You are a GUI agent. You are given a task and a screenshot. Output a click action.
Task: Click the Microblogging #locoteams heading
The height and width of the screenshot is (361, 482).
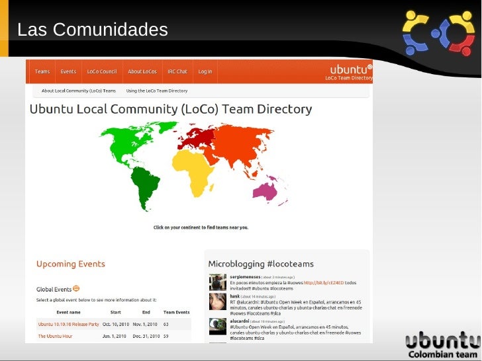261,264
